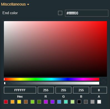Select the B value field
Viewport: 110px width, 109px height.
(x=81, y=90)
